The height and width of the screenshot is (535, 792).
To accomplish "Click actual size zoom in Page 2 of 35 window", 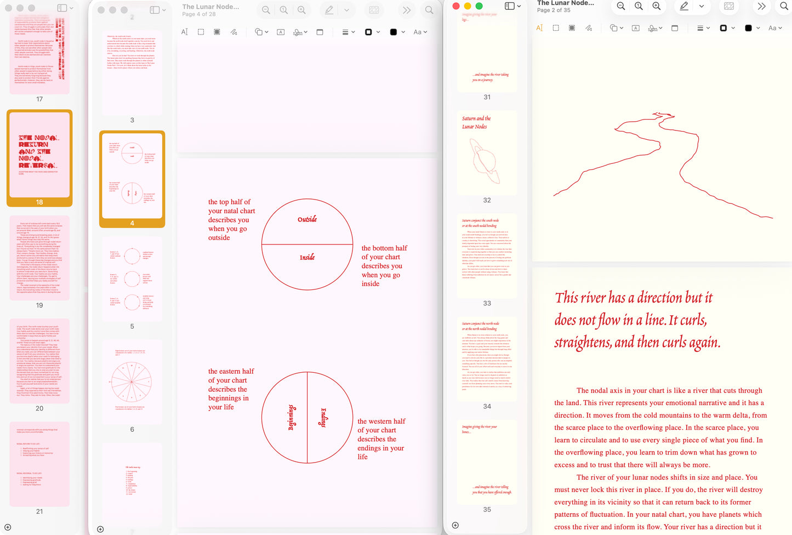I will pos(639,6).
